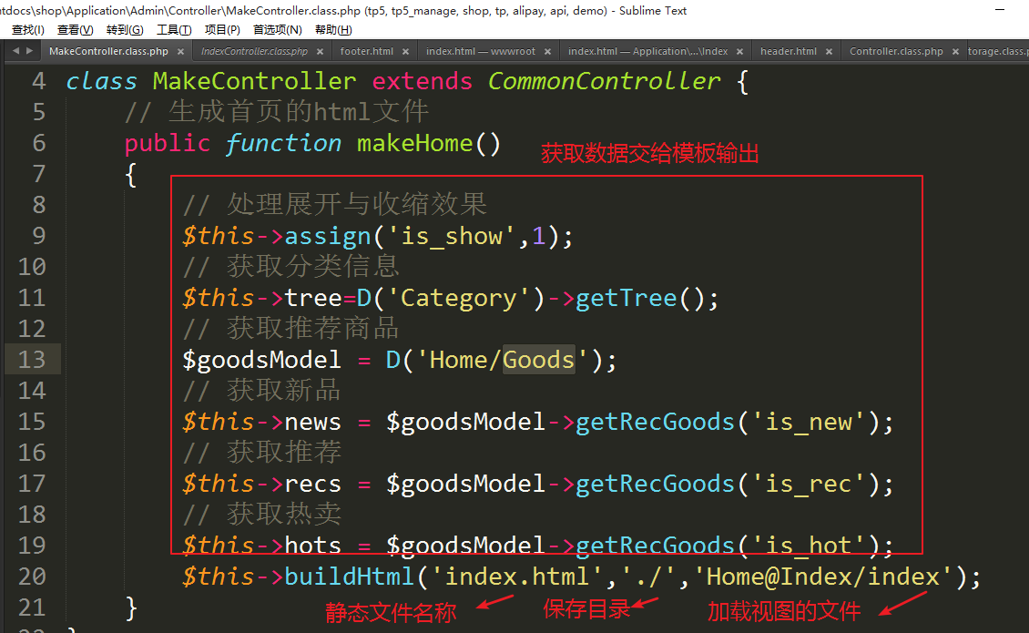This screenshot has height=633, width=1029.
Task: Place cursor on buildHtml in line 20
Action: point(351,577)
